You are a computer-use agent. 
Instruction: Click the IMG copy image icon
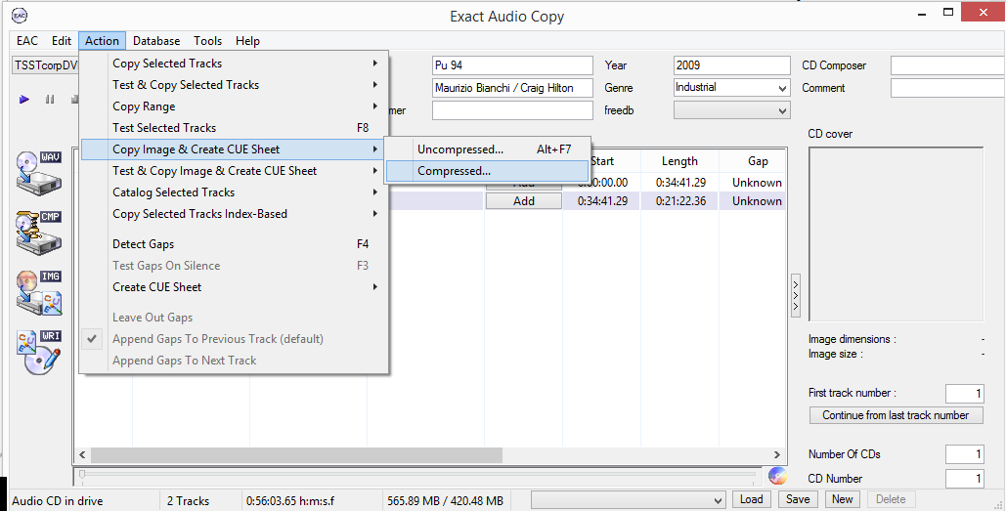pos(39,292)
